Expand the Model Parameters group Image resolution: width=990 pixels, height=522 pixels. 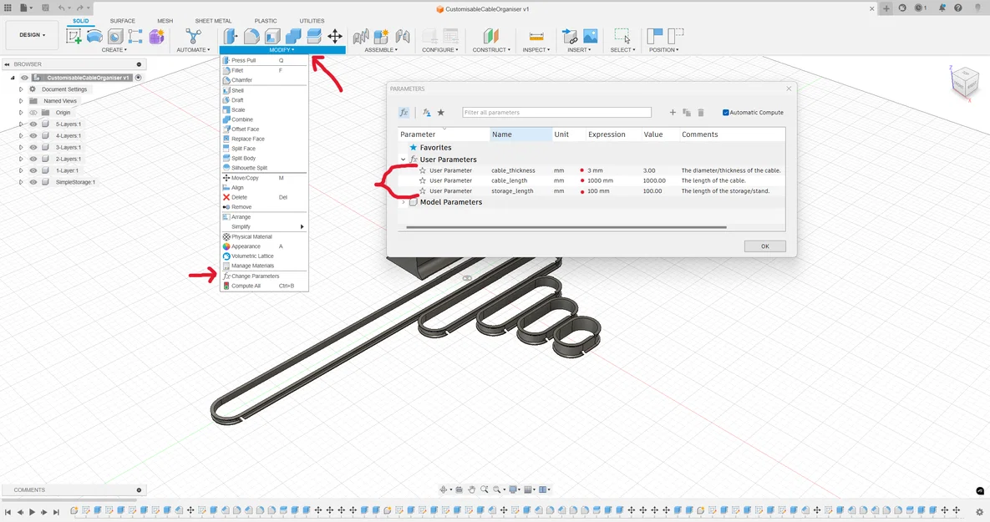pos(404,202)
